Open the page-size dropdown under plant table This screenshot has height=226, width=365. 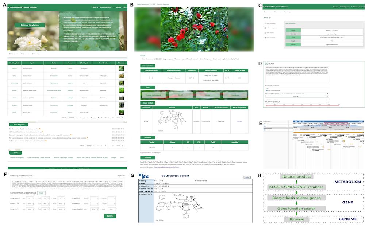pos(72,118)
